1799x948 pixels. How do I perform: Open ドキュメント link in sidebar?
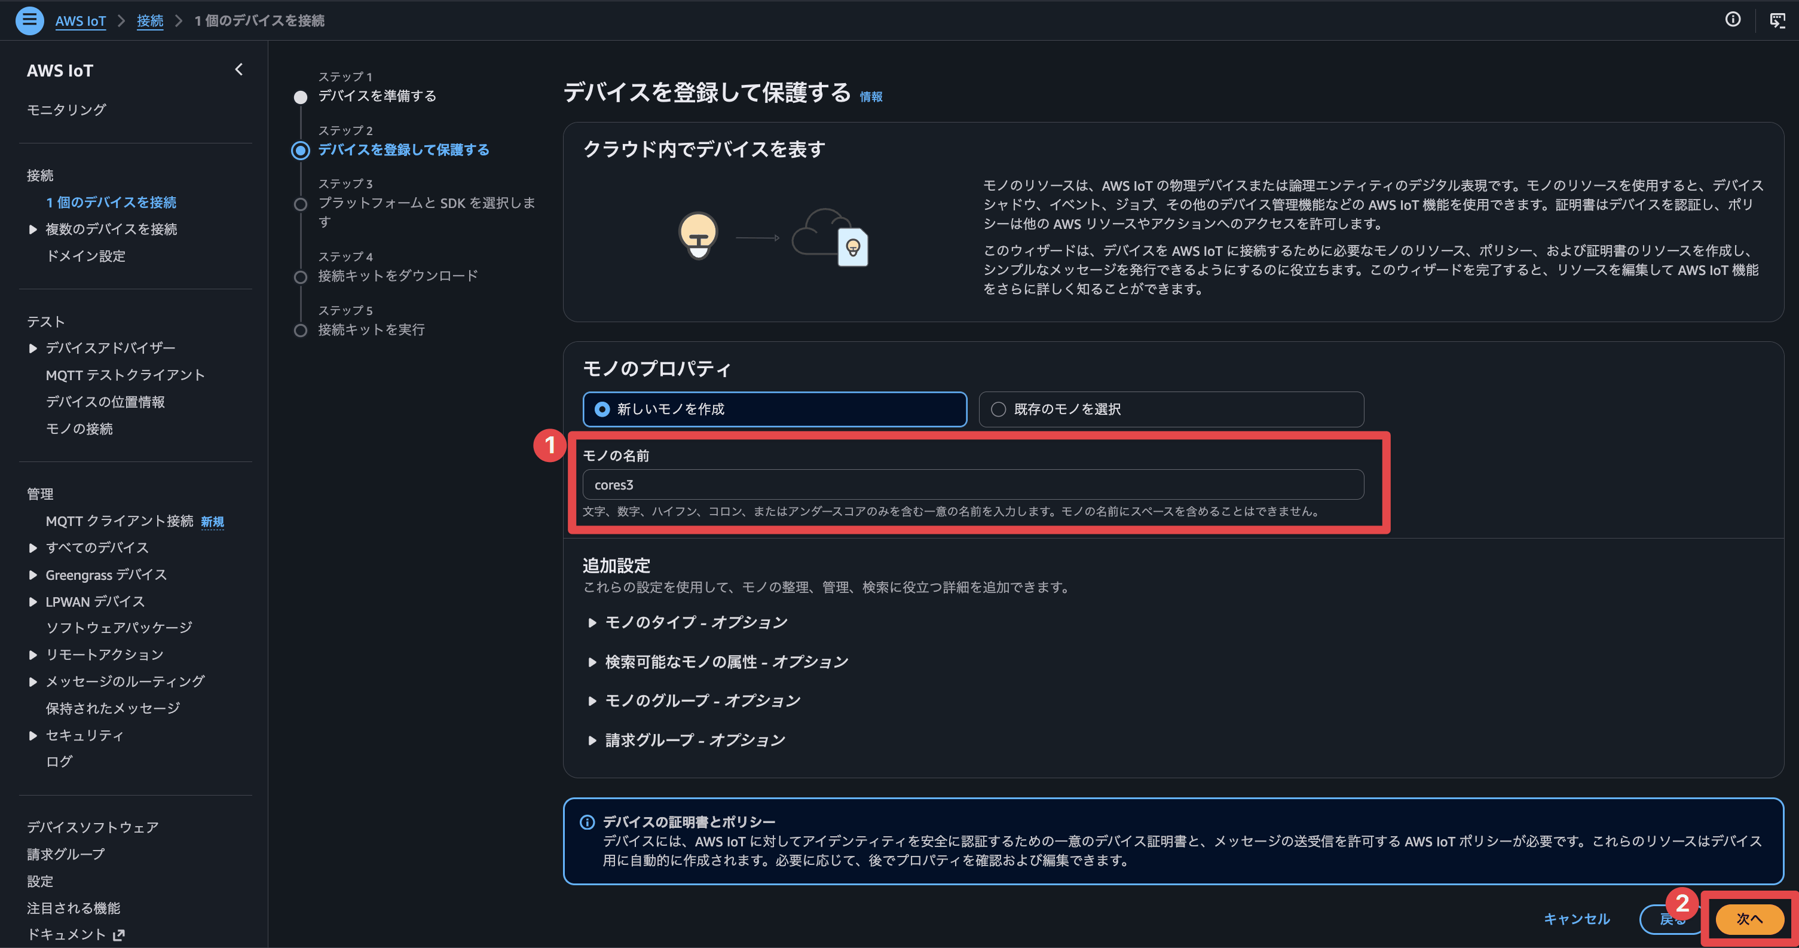pos(66,934)
